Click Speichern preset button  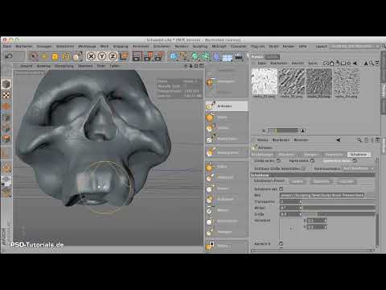(x=321, y=181)
